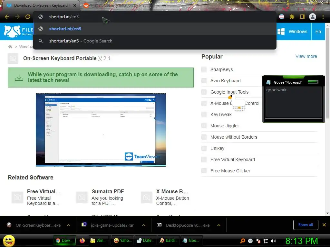This screenshot has height=247, width=330.
Task: Close the downloads bar with the X
Action: coord(324,225)
